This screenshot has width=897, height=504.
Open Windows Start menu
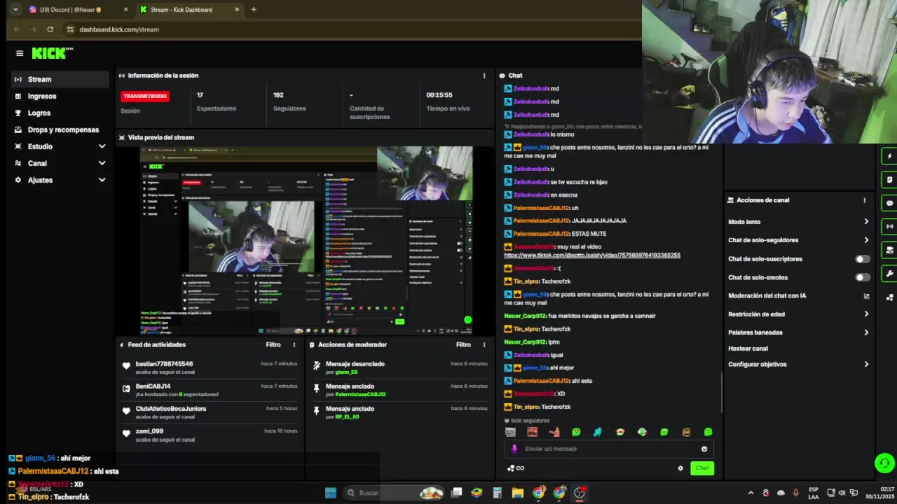pos(331,493)
